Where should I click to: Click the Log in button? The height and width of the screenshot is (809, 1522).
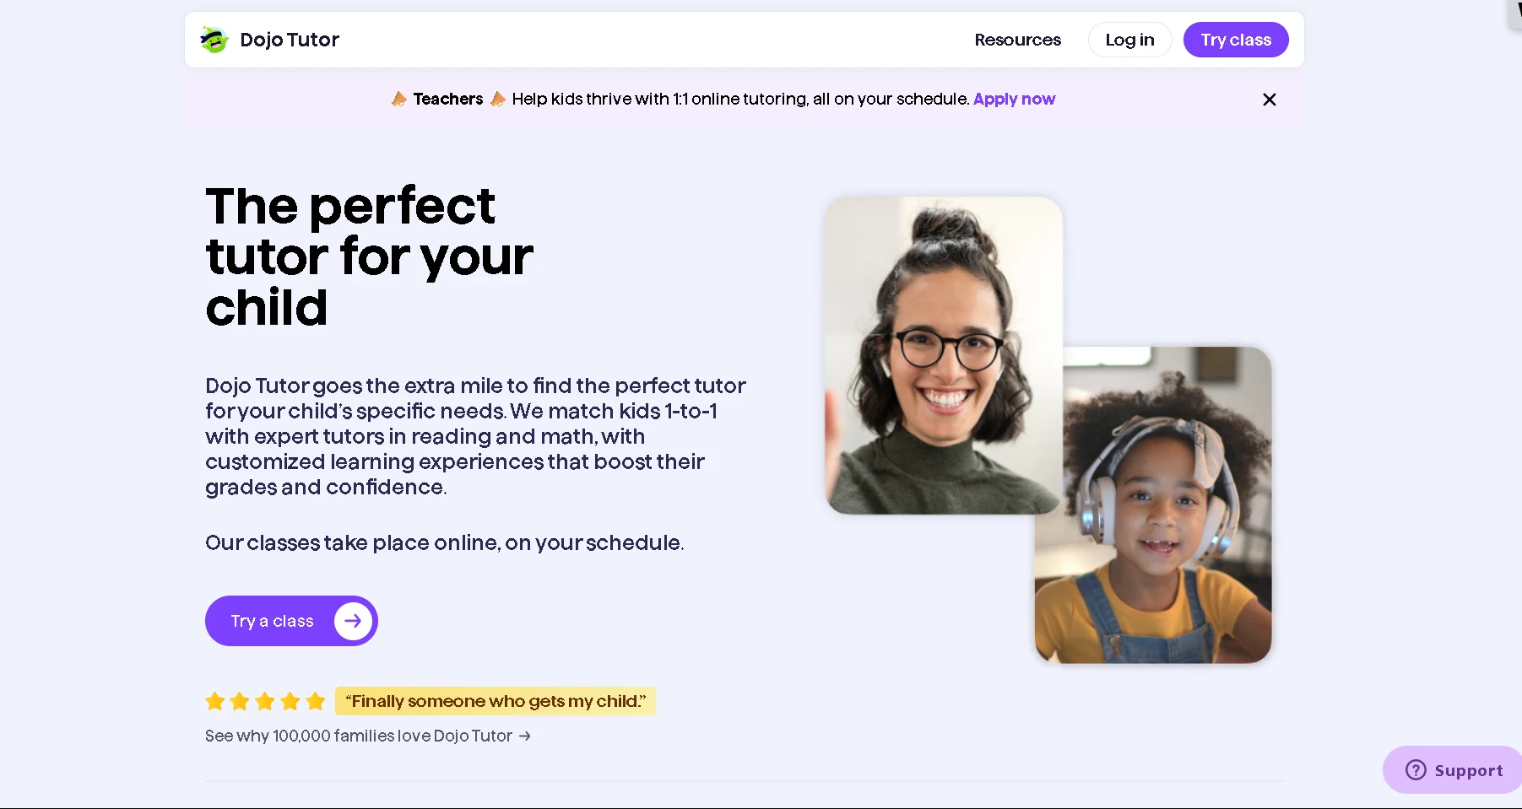1129,40
